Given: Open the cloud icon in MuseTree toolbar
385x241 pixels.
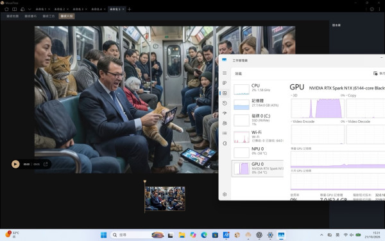Looking at the screenshot, I should [22, 9].
